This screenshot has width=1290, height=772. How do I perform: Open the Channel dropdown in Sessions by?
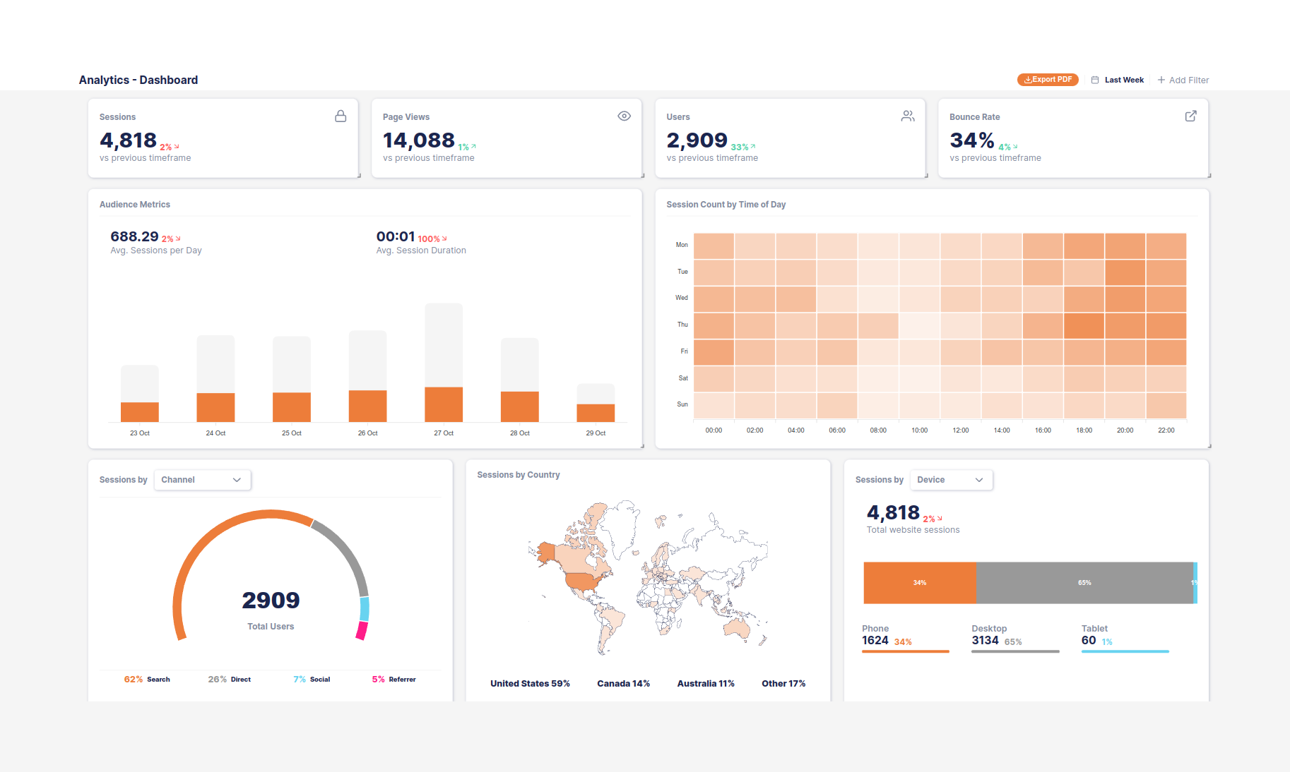click(x=202, y=480)
